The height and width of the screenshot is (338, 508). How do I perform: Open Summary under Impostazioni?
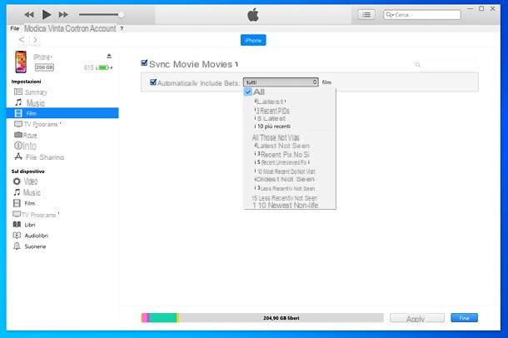coord(31,92)
